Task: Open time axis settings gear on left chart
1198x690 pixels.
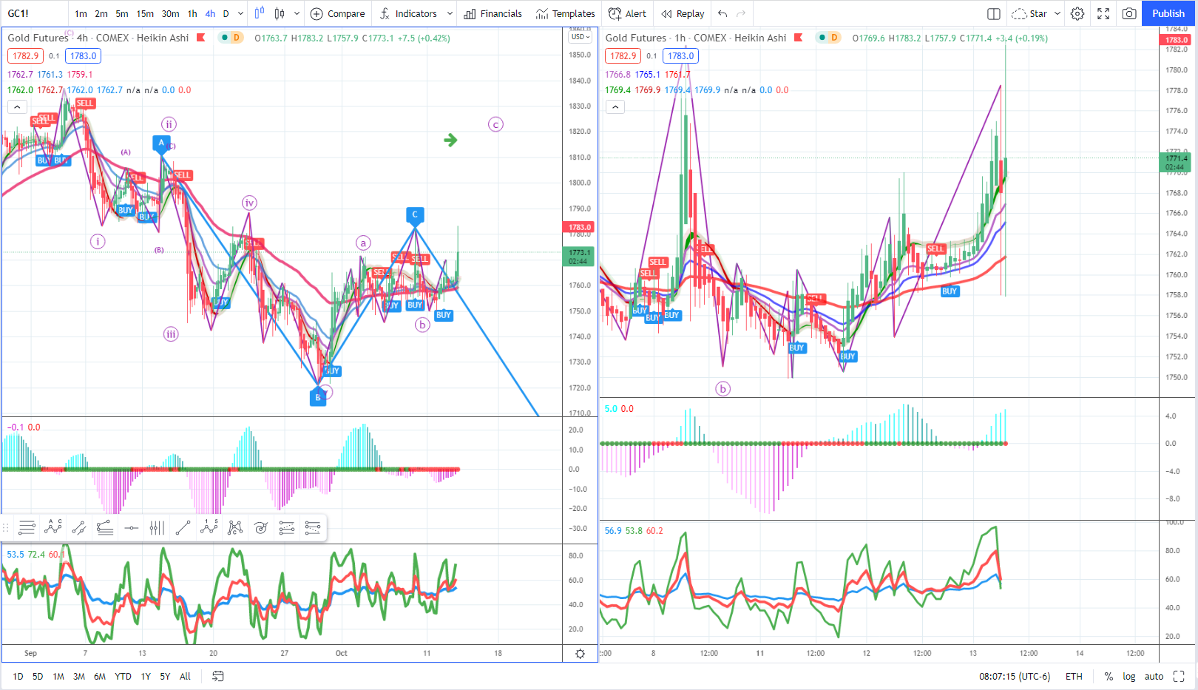Action: [x=581, y=654]
